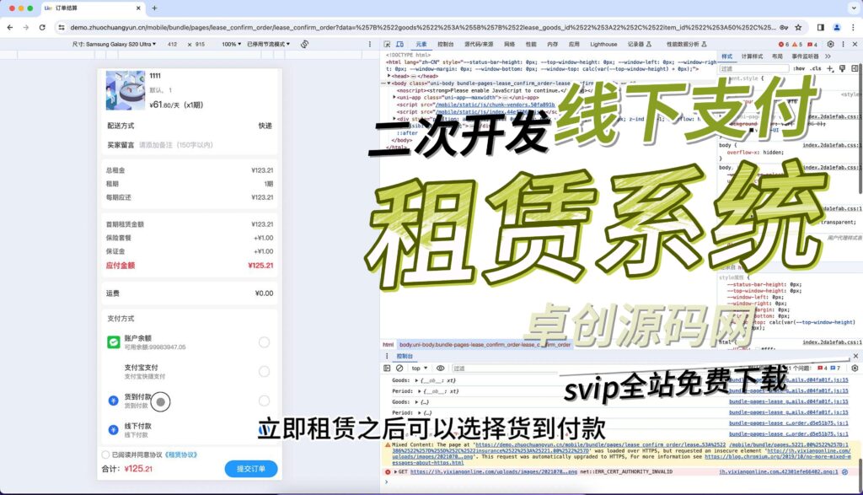Screen dimensions: 863x495
Task: Click the browser forward arrow
Action: tap(26, 27)
